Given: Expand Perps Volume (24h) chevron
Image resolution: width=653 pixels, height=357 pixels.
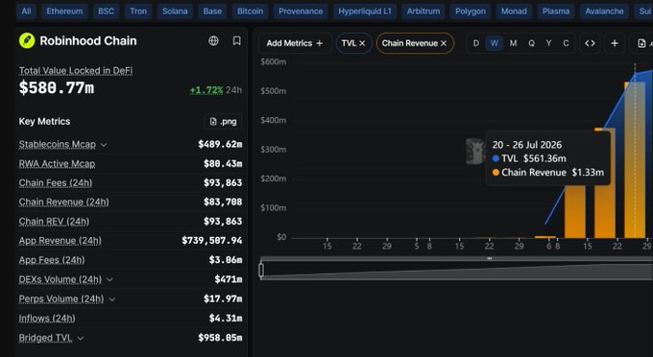Looking at the screenshot, I should click(x=112, y=299).
